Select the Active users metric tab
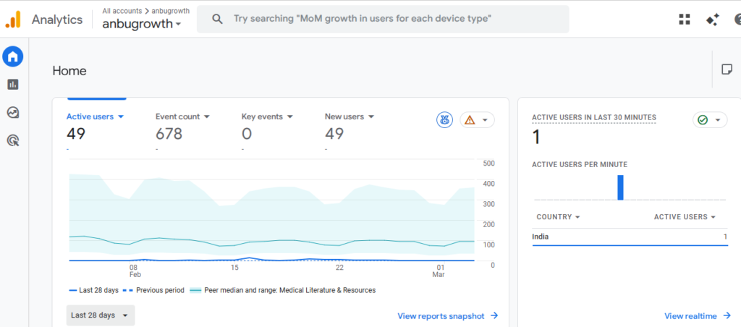Image resolution: width=741 pixels, height=327 pixels. (x=95, y=116)
